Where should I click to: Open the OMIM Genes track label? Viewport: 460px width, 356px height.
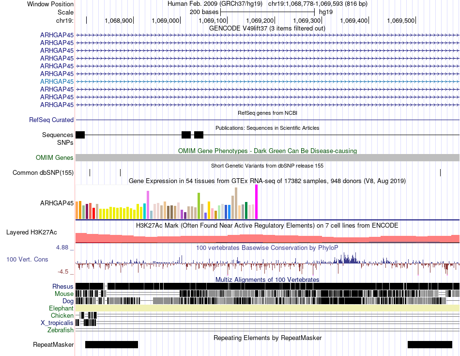point(55,158)
